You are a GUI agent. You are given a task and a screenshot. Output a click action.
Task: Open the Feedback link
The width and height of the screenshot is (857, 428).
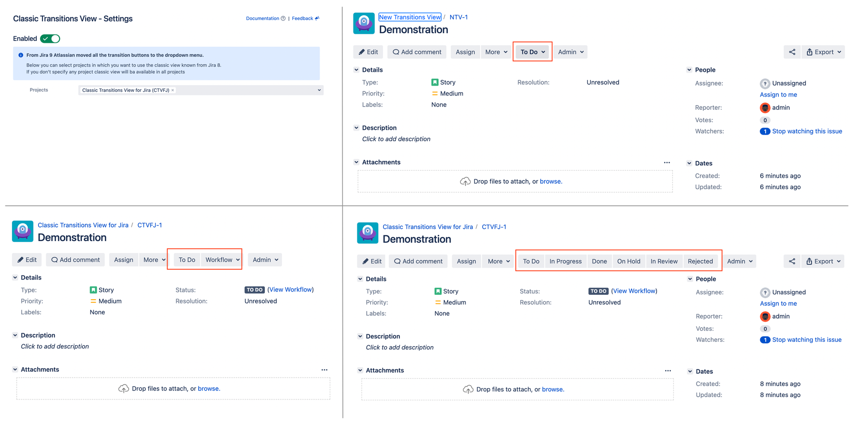(305, 19)
